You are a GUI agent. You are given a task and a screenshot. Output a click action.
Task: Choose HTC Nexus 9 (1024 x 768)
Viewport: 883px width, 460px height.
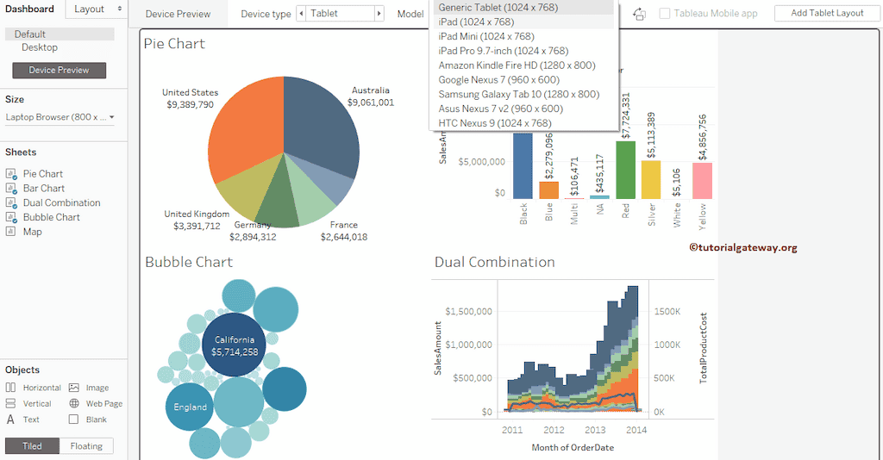[x=522, y=123]
